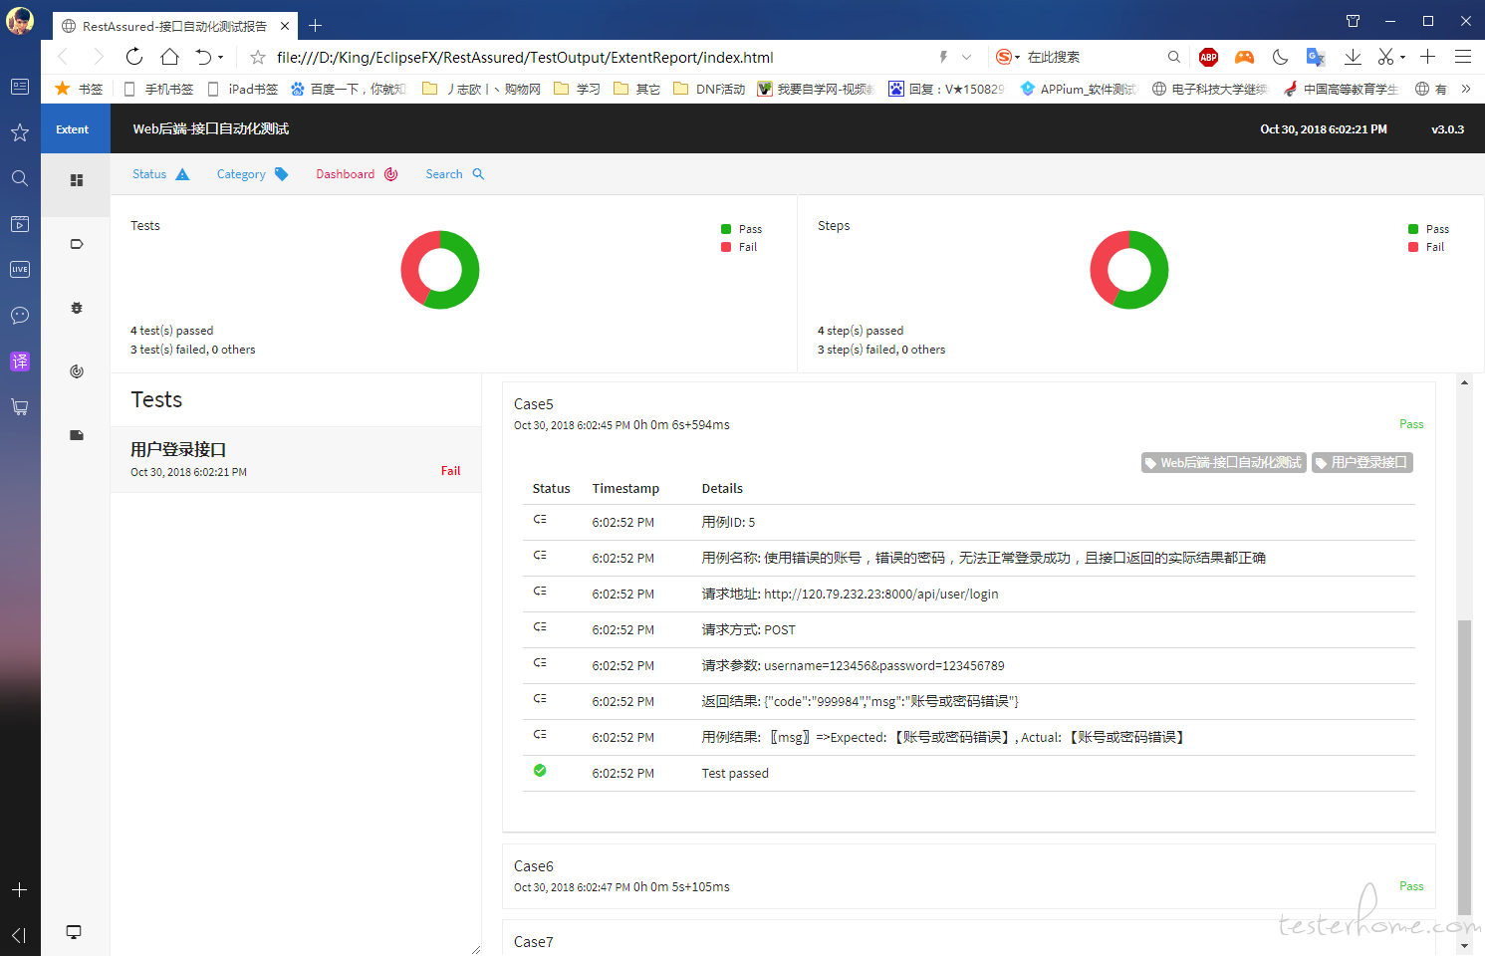Open the scissors screenshot tool
Image resolution: width=1485 pixels, height=956 pixels.
(1385, 58)
